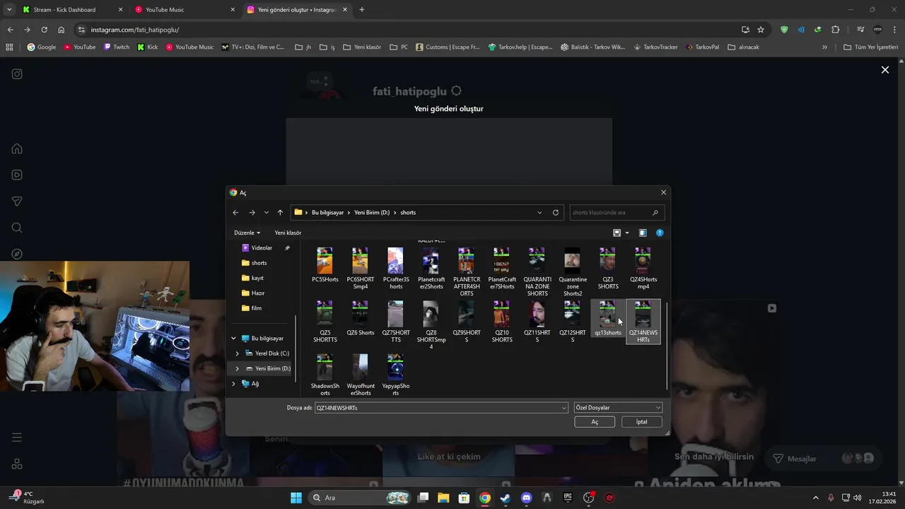The image size is (905, 509).
Task: Go to the browser home page
Action: click(61, 30)
